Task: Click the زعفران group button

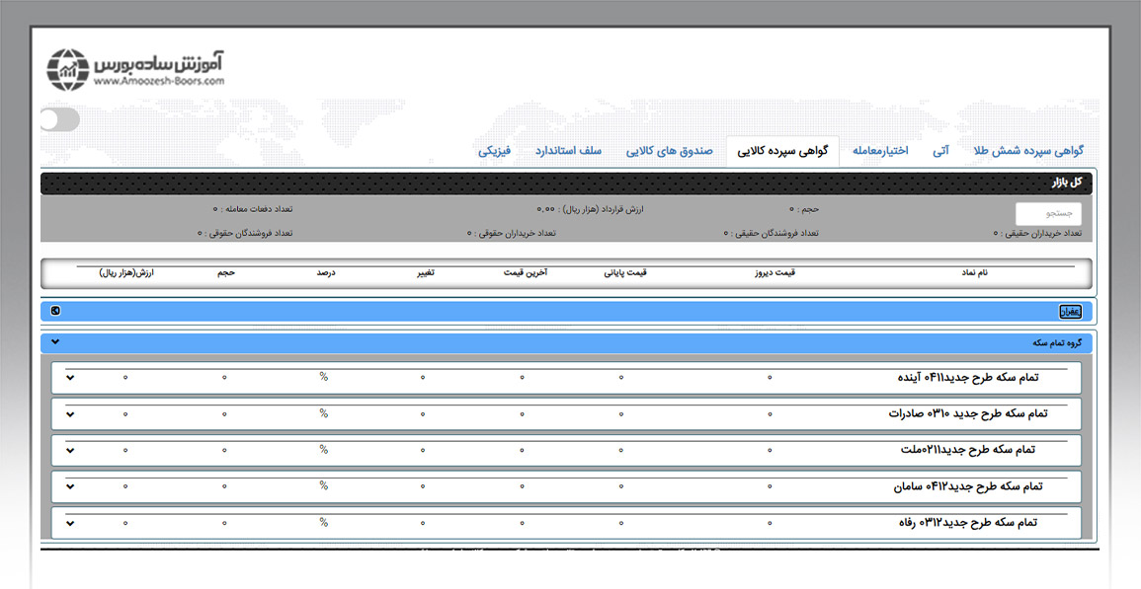Action: [x=1070, y=312]
